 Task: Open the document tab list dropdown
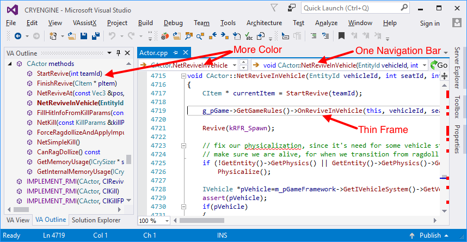click(446, 53)
